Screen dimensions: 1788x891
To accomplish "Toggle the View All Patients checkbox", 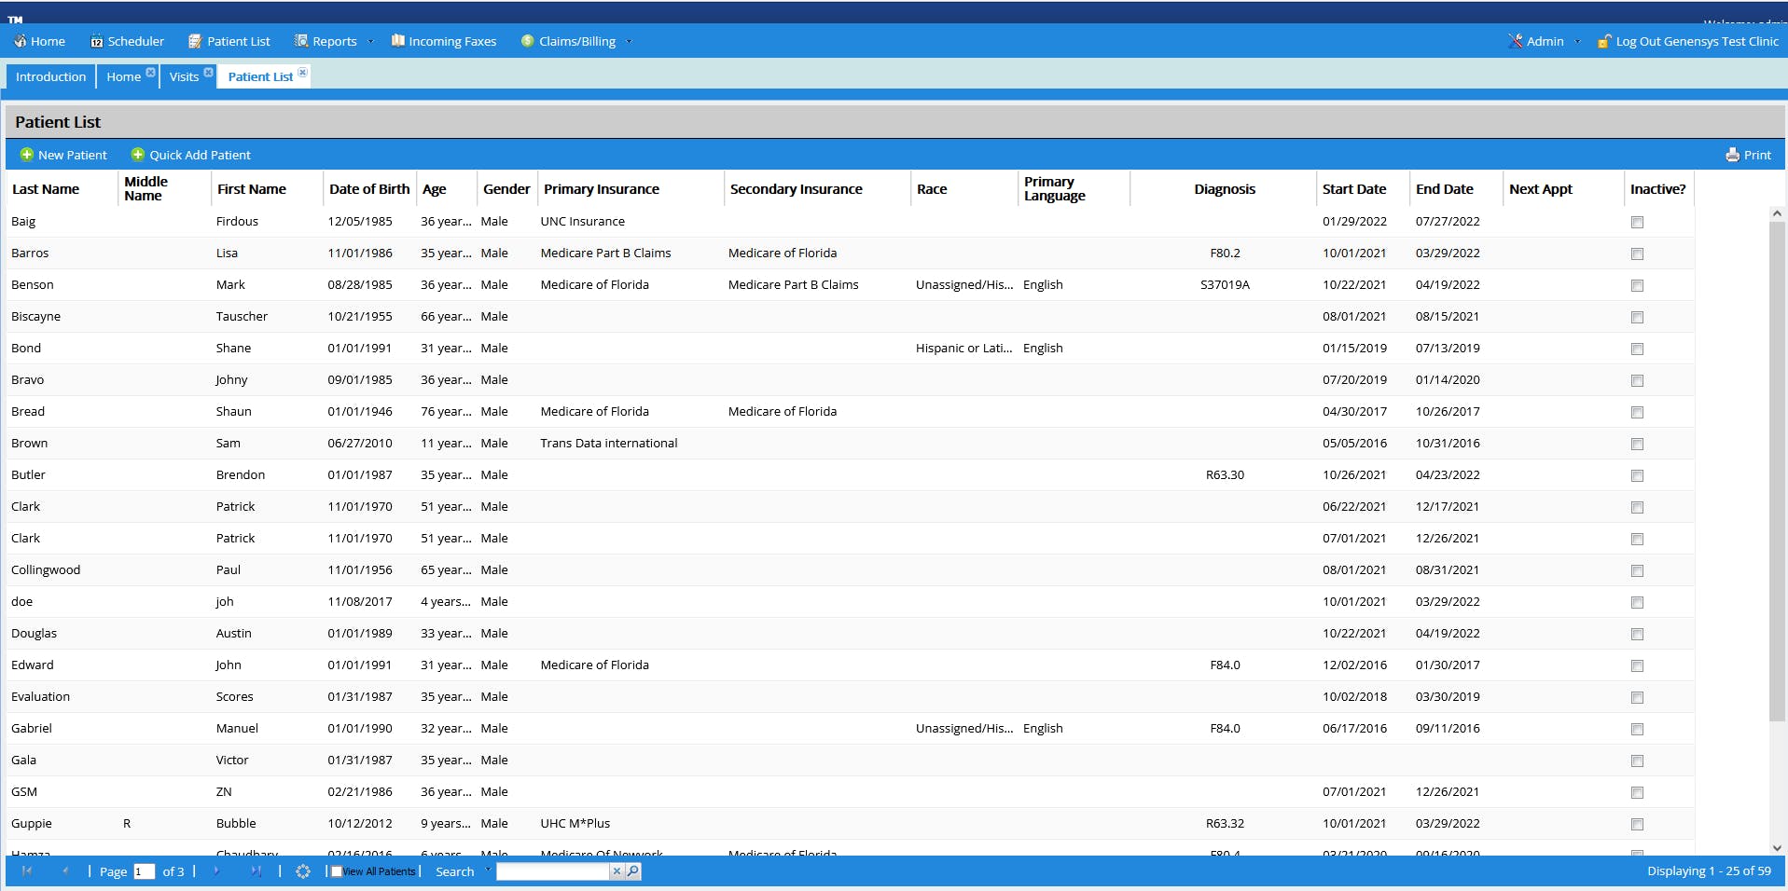I will [337, 871].
